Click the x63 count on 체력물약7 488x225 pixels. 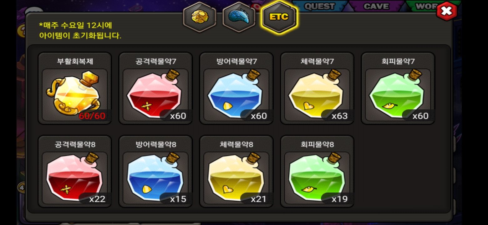click(x=339, y=116)
